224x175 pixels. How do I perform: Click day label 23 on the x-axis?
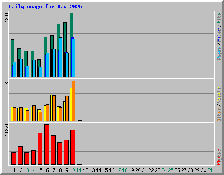(157, 170)
